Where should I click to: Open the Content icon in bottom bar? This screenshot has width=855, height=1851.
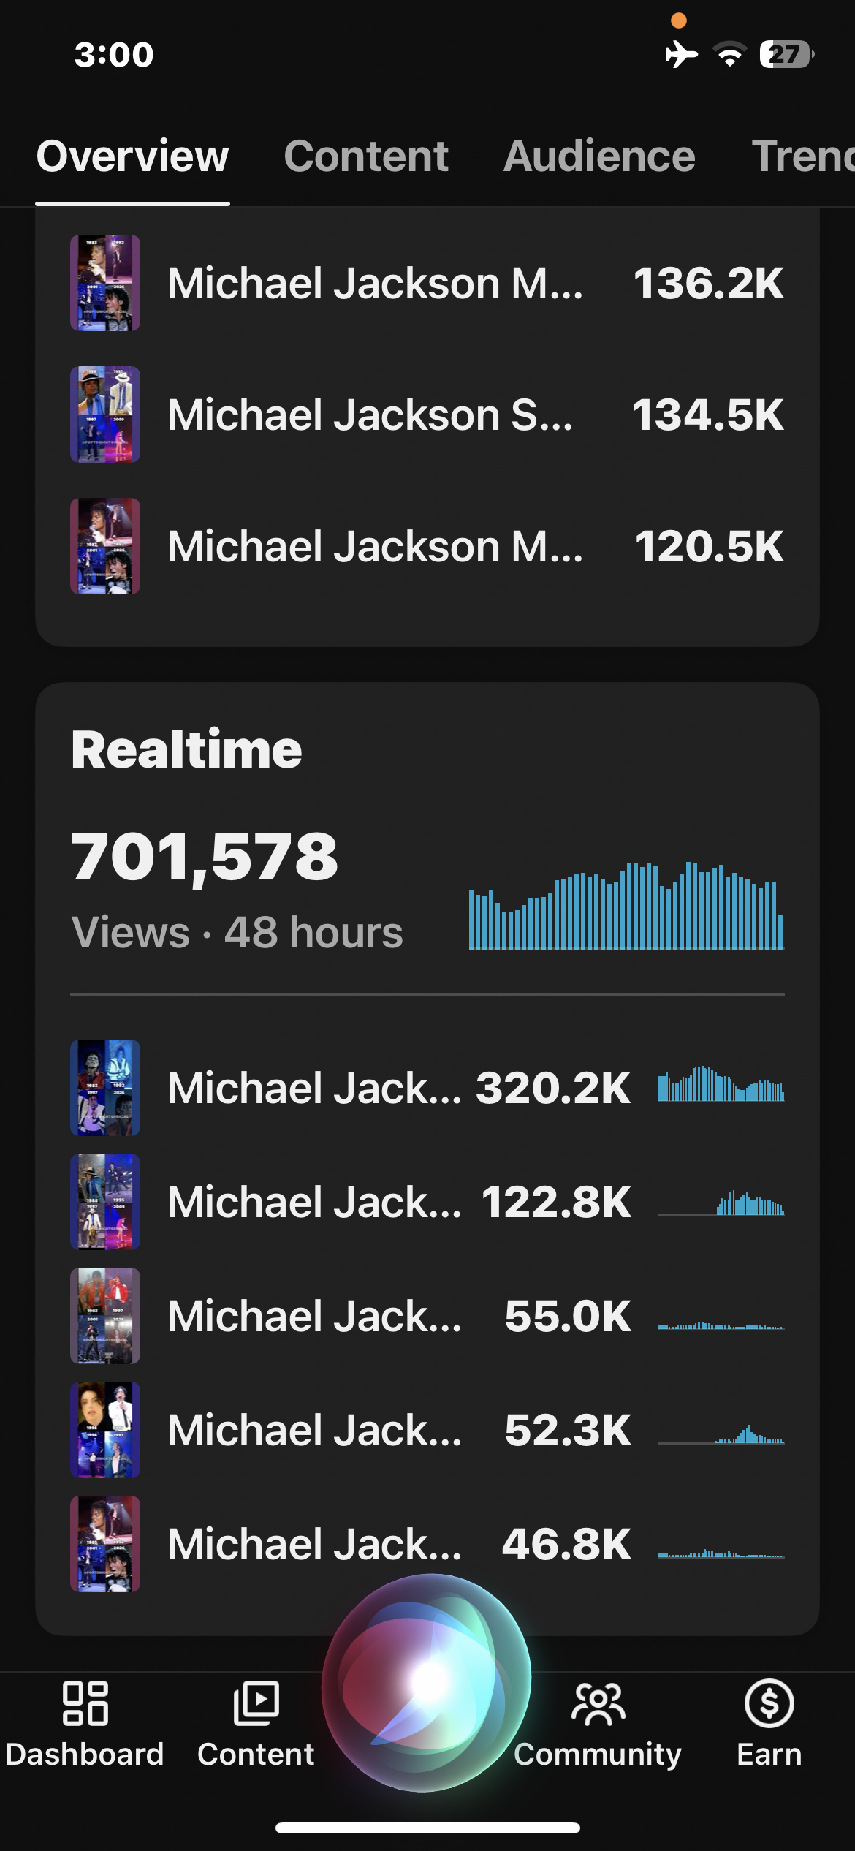(x=256, y=1703)
